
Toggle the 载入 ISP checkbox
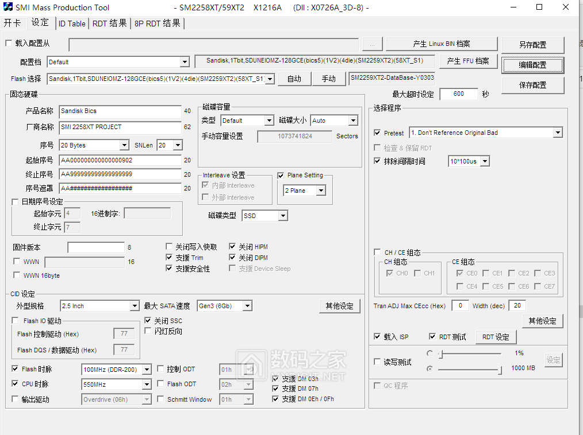(377, 336)
